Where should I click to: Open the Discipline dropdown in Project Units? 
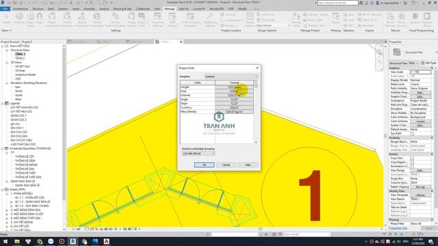point(231,77)
